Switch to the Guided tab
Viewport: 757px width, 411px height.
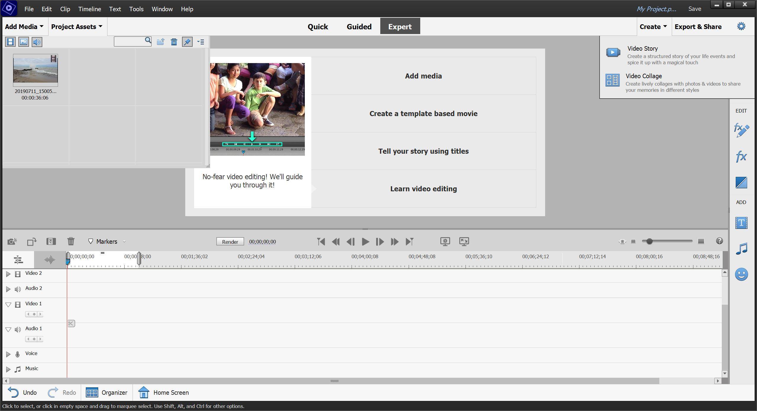coord(359,27)
